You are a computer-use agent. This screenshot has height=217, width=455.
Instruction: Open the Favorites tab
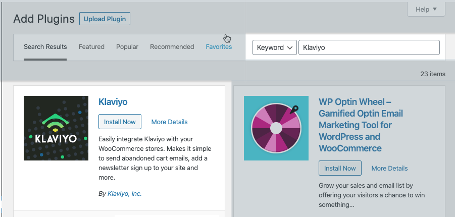[x=219, y=47]
